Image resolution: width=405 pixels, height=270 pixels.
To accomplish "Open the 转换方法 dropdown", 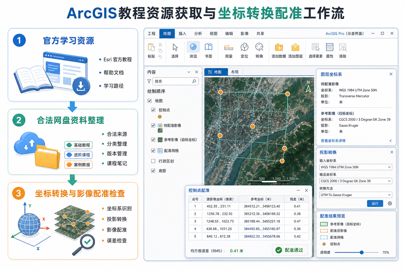I will (356, 195).
